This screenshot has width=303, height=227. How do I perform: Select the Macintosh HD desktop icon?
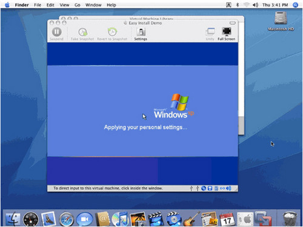coord(281,21)
